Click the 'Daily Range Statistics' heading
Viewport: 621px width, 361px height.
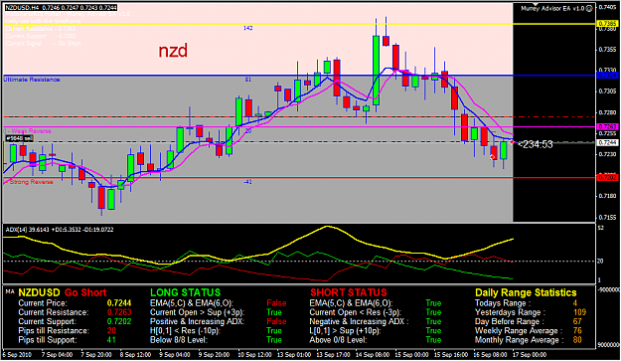526,292
